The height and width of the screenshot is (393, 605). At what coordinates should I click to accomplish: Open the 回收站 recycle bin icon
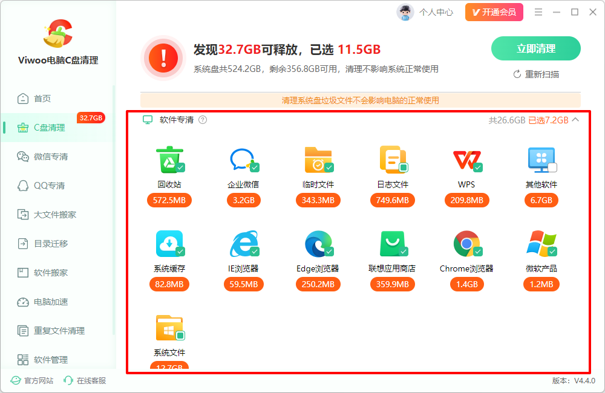[169, 159]
